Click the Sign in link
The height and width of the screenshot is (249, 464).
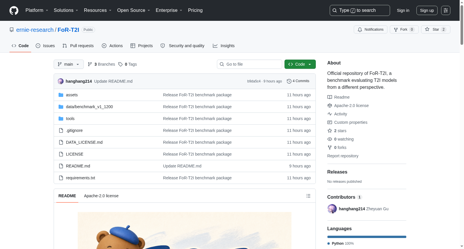coord(403,10)
